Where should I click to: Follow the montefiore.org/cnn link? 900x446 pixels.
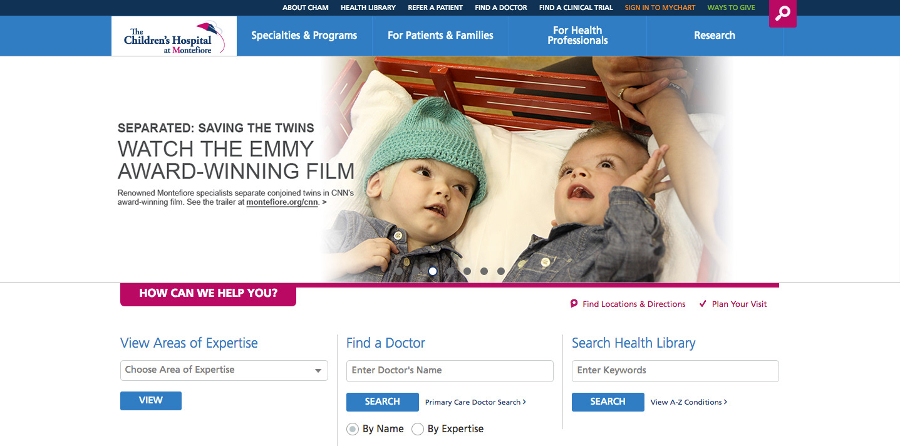[x=282, y=202]
